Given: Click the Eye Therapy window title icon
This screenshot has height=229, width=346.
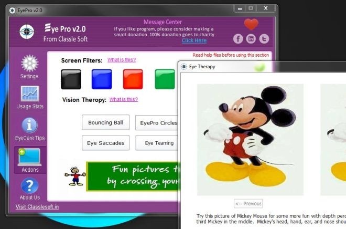Looking at the screenshot, I should pos(184,67).
